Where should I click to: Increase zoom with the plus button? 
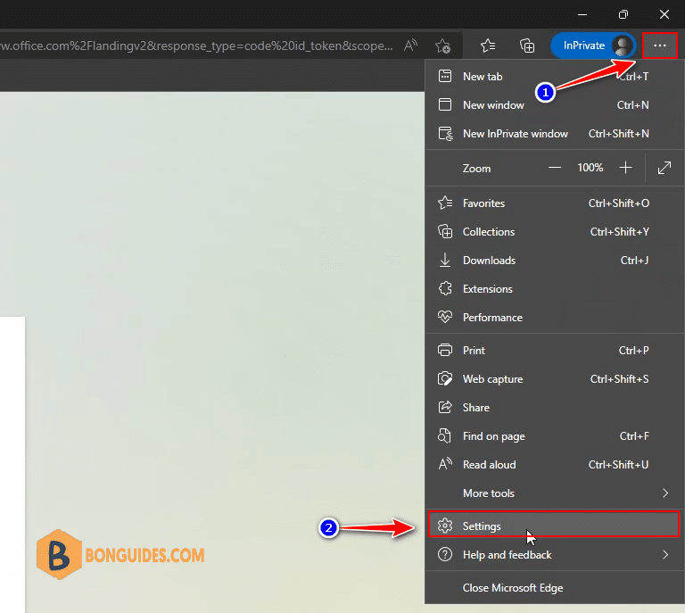click(625, 168)
